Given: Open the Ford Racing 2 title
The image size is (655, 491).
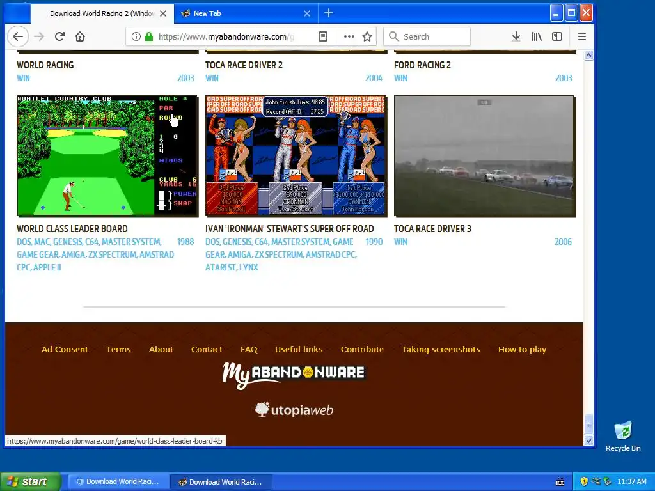Looking at the screenshot, I should pos(422,65).
